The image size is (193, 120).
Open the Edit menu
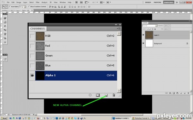(x=13, y=2)
